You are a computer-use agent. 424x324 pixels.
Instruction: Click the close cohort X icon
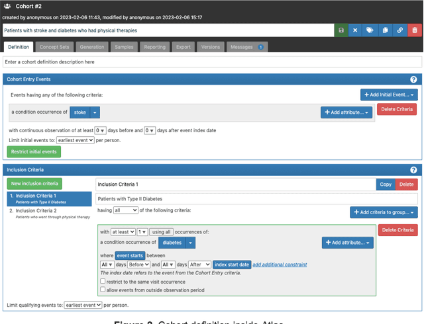tap(355, 30)
